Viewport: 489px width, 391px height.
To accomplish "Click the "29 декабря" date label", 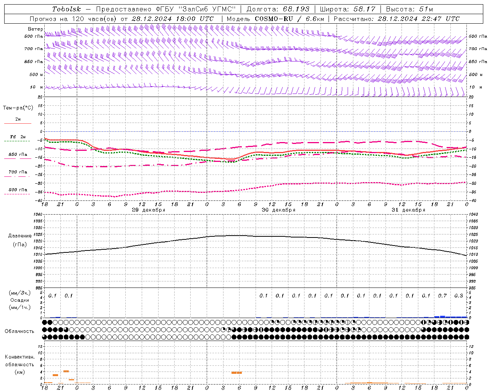I will pyautogui.click(x=149, y=210).
